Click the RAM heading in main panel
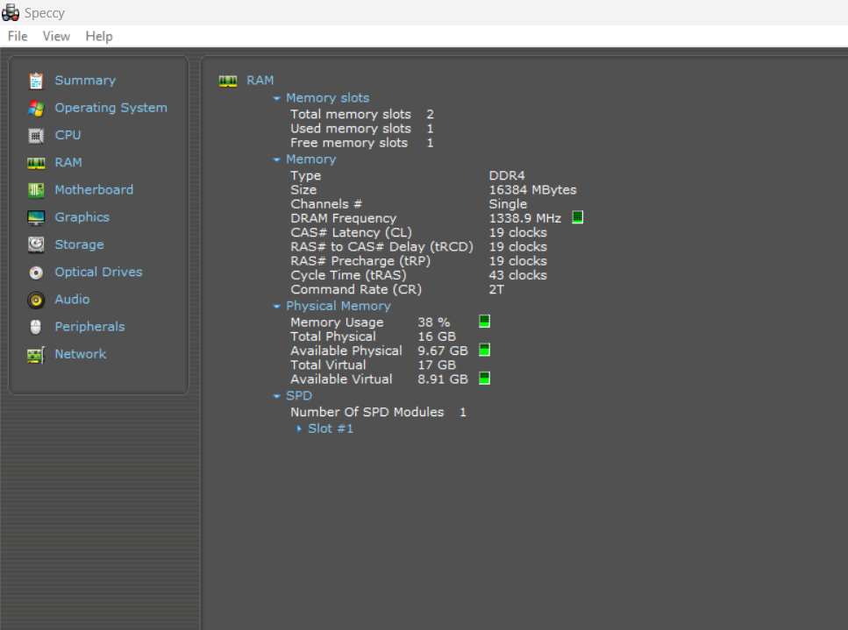 260,81
